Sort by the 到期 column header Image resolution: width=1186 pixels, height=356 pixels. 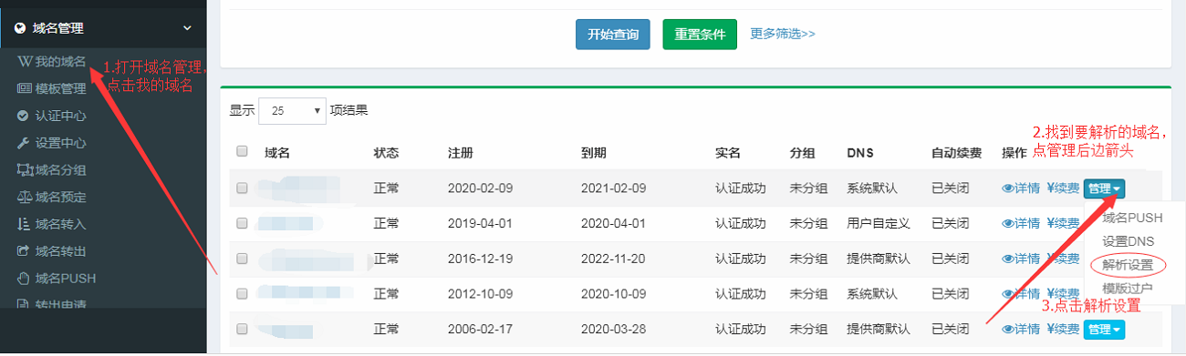click(594, 152)
